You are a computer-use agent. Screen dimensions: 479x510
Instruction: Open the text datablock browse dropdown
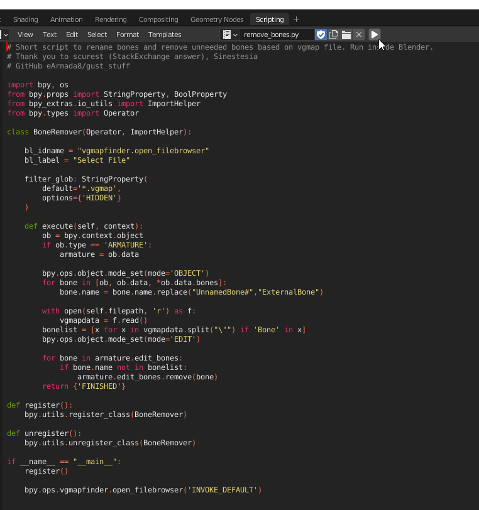[230, 35]
